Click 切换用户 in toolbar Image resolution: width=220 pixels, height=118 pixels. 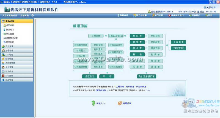(x=195, y=15)
